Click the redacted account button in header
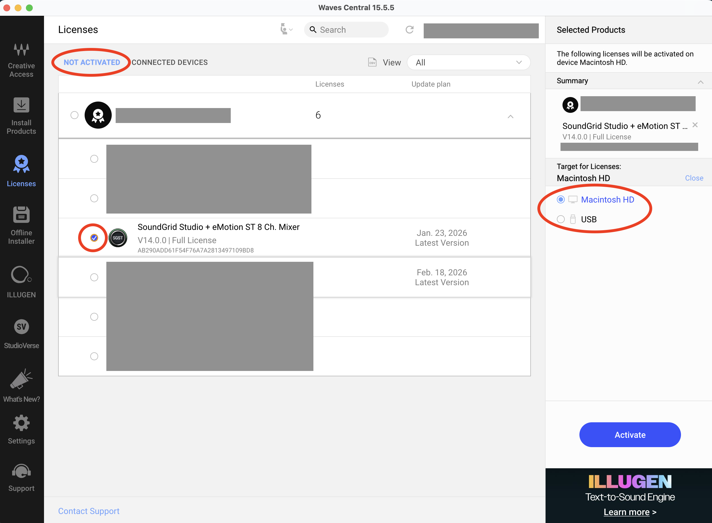 (481, 31)
